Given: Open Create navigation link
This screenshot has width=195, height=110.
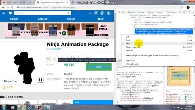Looking at the screenshot, I should (x=71, y=19).
